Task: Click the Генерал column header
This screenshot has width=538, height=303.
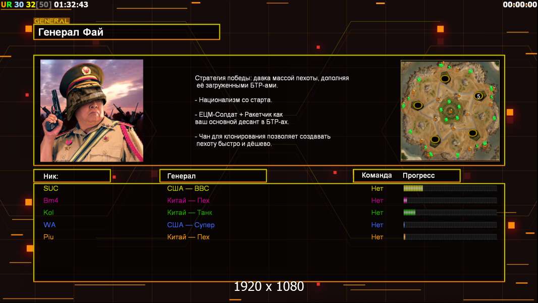Action: pos(213,176)
